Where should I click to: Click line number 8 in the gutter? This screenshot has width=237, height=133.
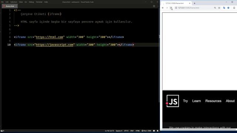pos(10,37)
